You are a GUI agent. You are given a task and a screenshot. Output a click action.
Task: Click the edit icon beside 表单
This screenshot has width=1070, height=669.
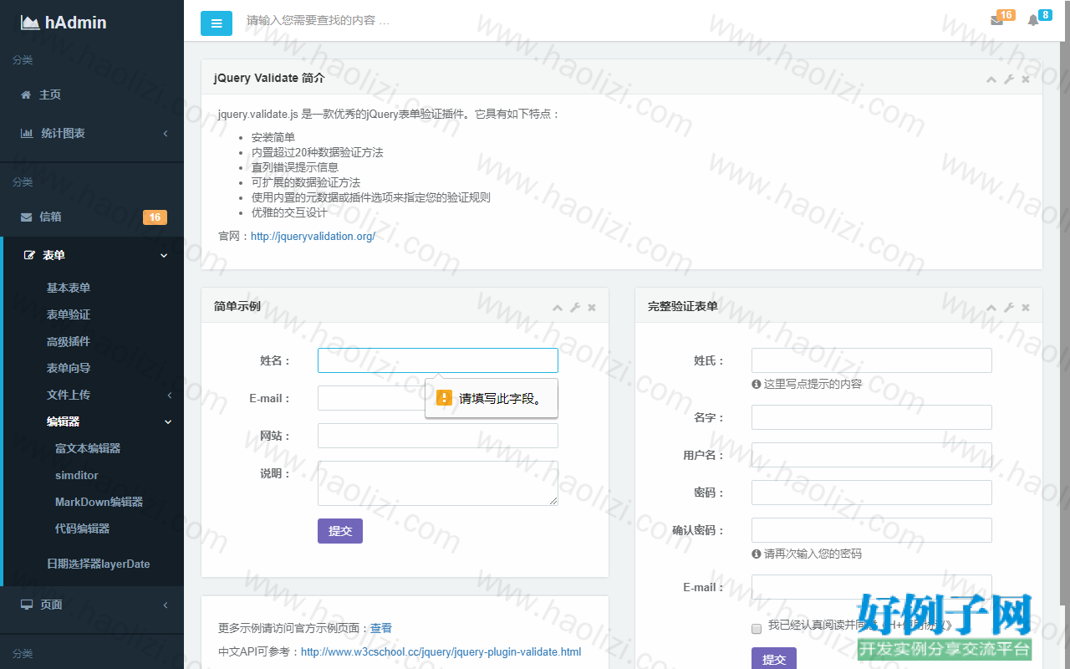(x=30, y=255)
